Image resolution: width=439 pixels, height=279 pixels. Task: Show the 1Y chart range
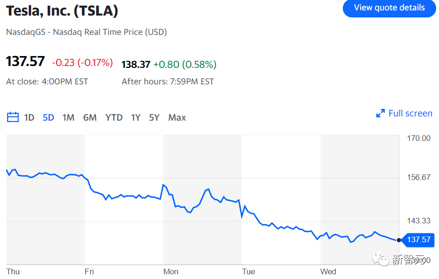tap(136, 117)
